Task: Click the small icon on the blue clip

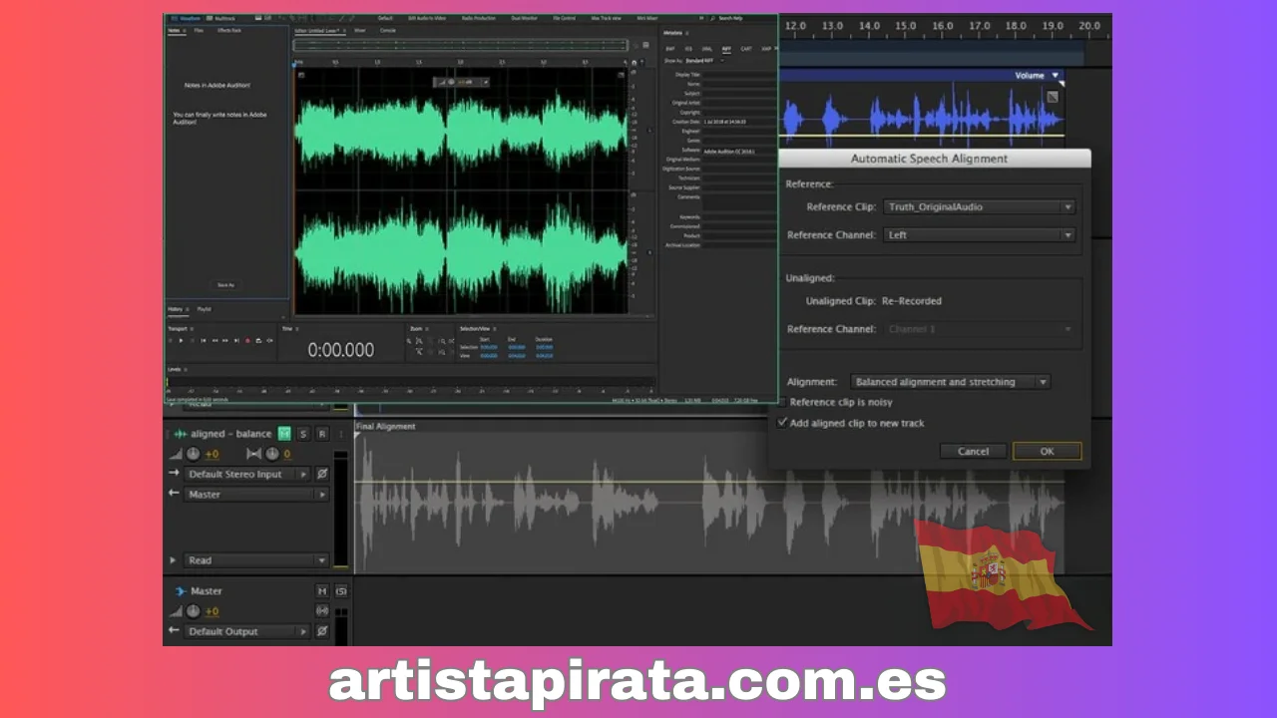Action: pos(1052,97)
